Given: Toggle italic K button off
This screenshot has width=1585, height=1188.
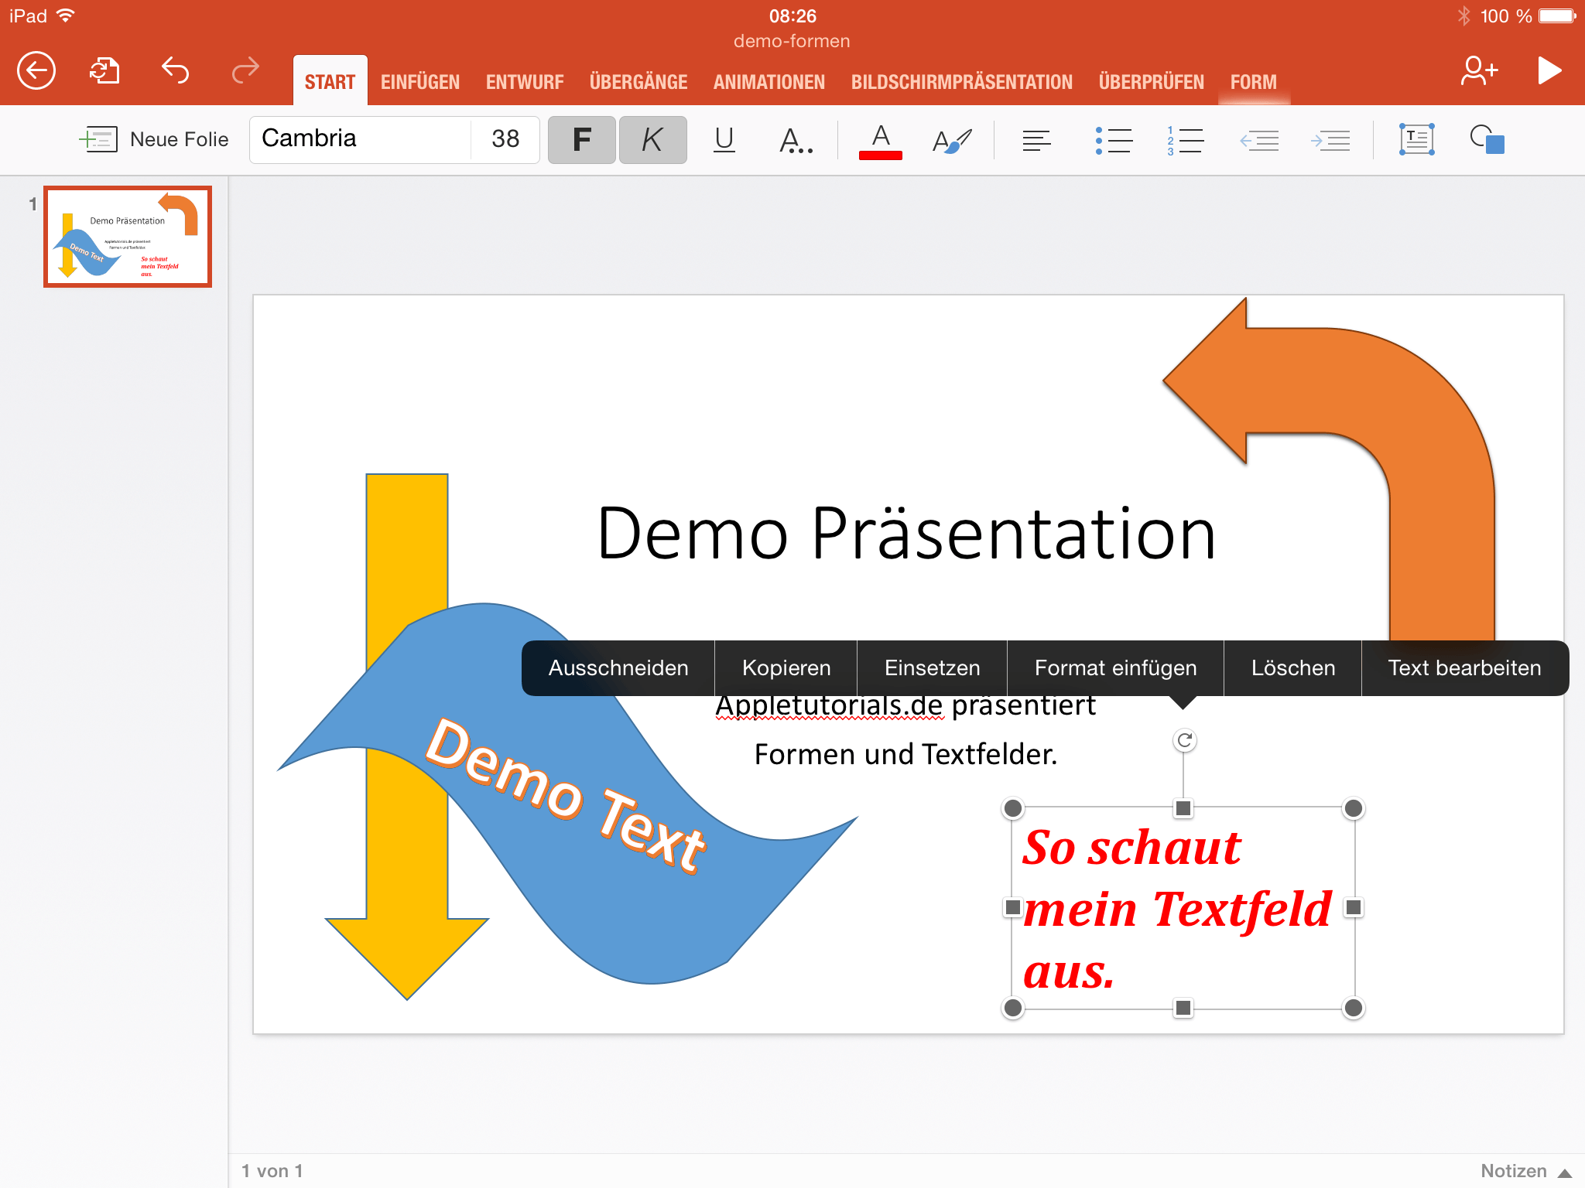Looking at the screenshot, I should [x=652, y=140].
